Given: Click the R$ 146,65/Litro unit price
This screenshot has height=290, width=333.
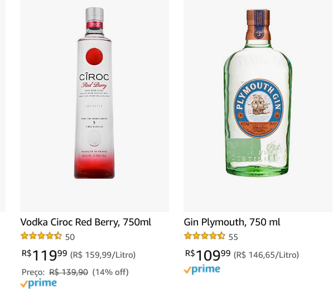Looking at the screenshot, I should 266,255.
